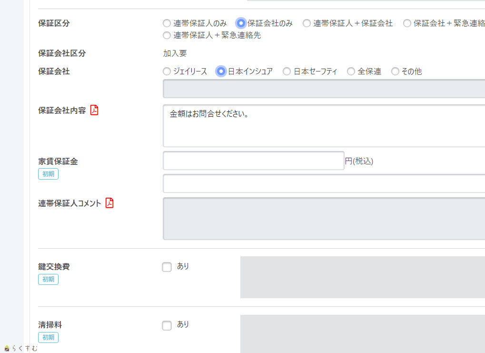Select the 連帯保証人のみ radio option
The width and height of the screenshot is (485, 353).
pyautogui.click(x=167, y=23)
